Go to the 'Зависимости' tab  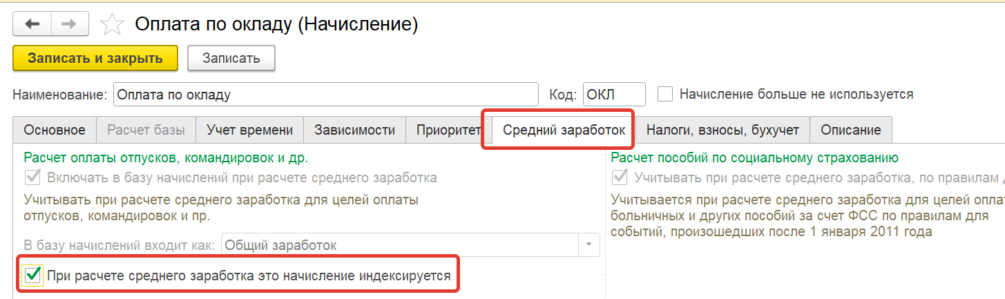tap(354, 130)
